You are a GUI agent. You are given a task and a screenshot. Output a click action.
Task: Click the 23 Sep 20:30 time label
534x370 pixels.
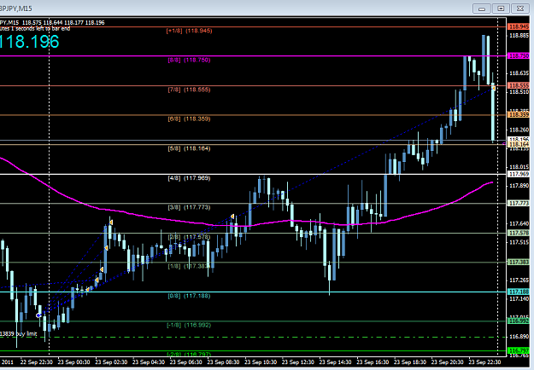(x=448, y=361)
